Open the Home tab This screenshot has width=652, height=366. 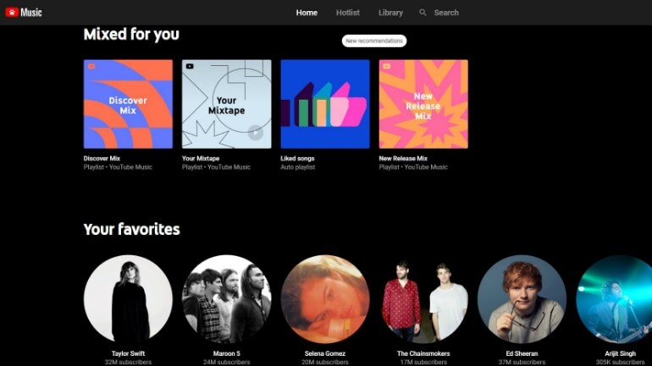coord(307,13)
